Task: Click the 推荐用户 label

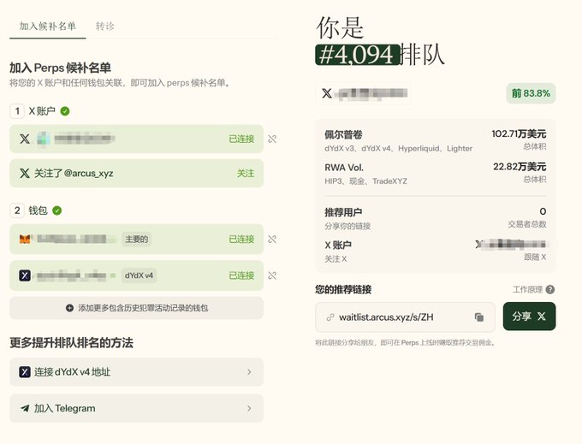Action: point(343,212)
